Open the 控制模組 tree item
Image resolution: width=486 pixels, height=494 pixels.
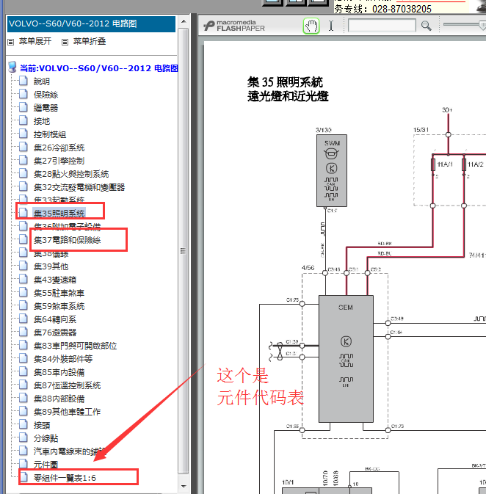[x=50, y=134]
